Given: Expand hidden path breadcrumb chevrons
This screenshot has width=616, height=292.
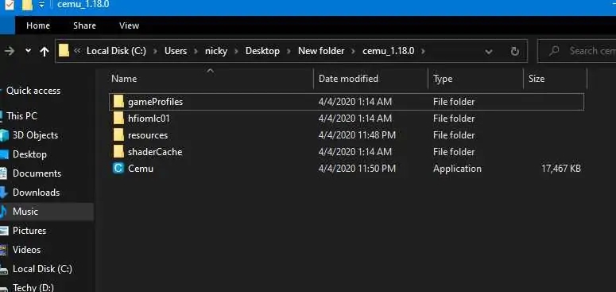Looking at the screenshot, I should (77, 51).
